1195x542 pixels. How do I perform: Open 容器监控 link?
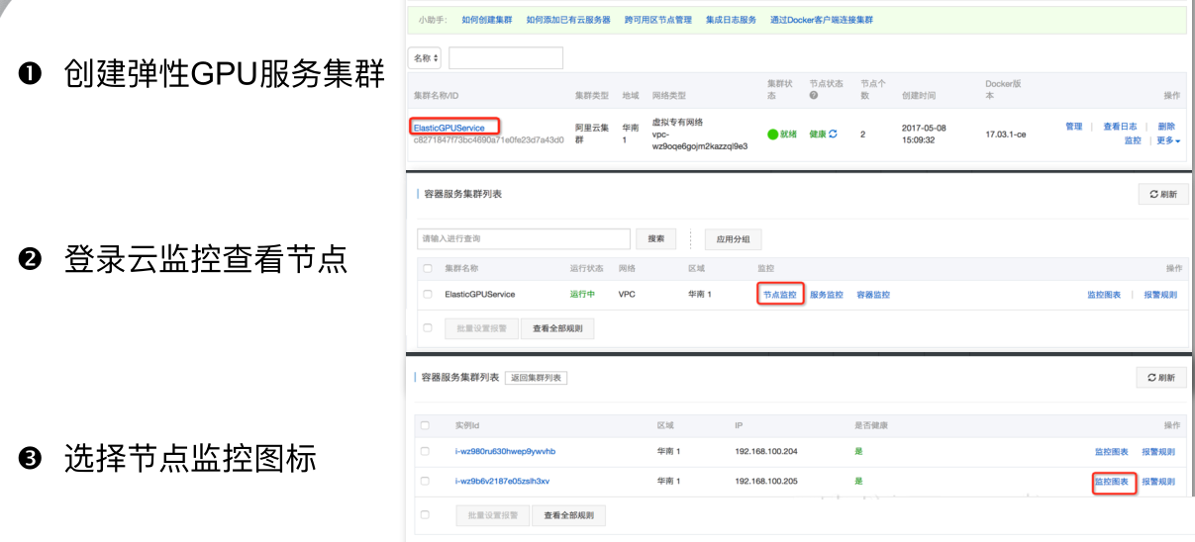873,295
